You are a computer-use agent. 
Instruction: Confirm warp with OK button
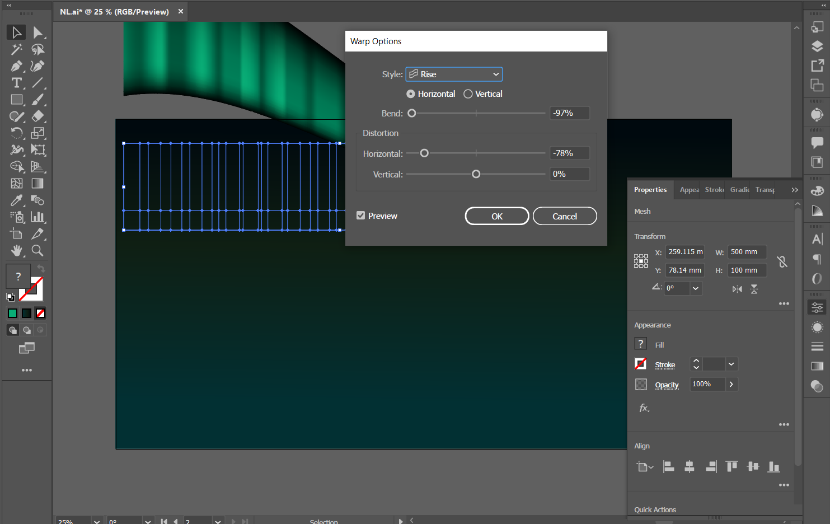point(497,216)
